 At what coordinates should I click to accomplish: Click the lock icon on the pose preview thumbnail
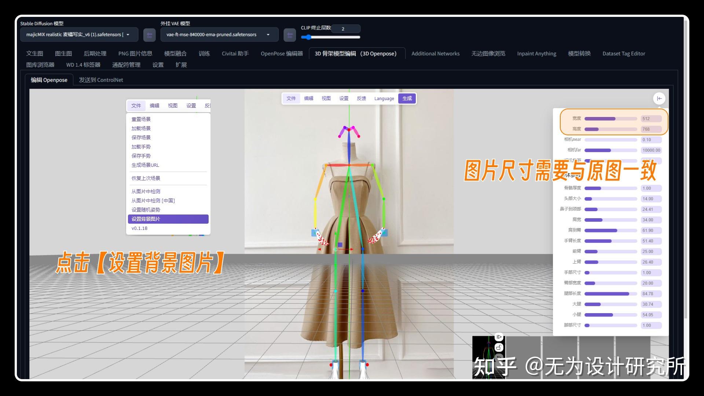[x=499, y=347]
